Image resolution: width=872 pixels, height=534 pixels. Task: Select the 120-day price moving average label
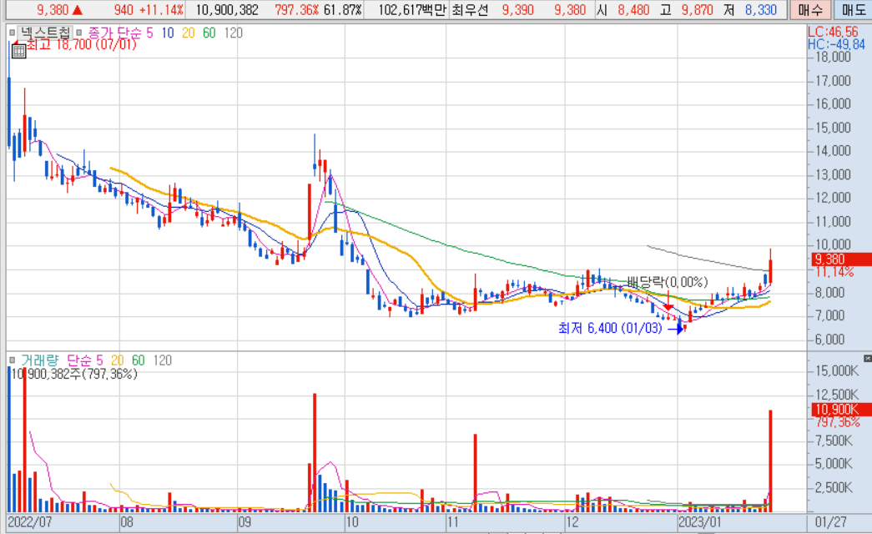[234, 33]
